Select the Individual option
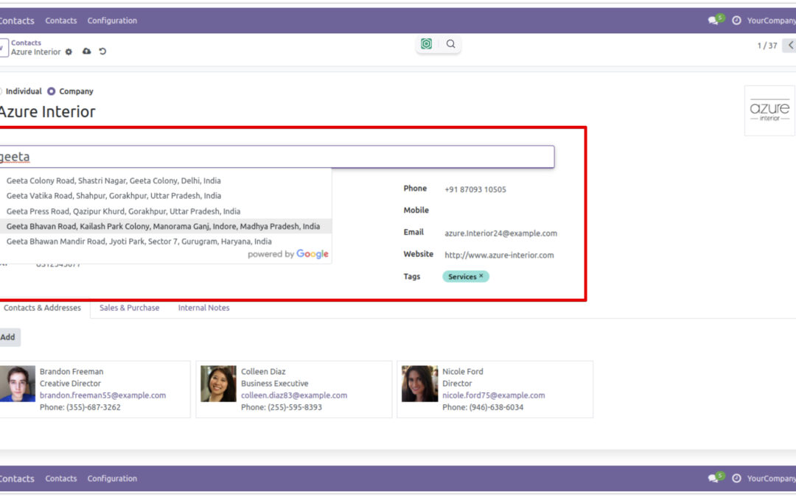 (21, 91)
